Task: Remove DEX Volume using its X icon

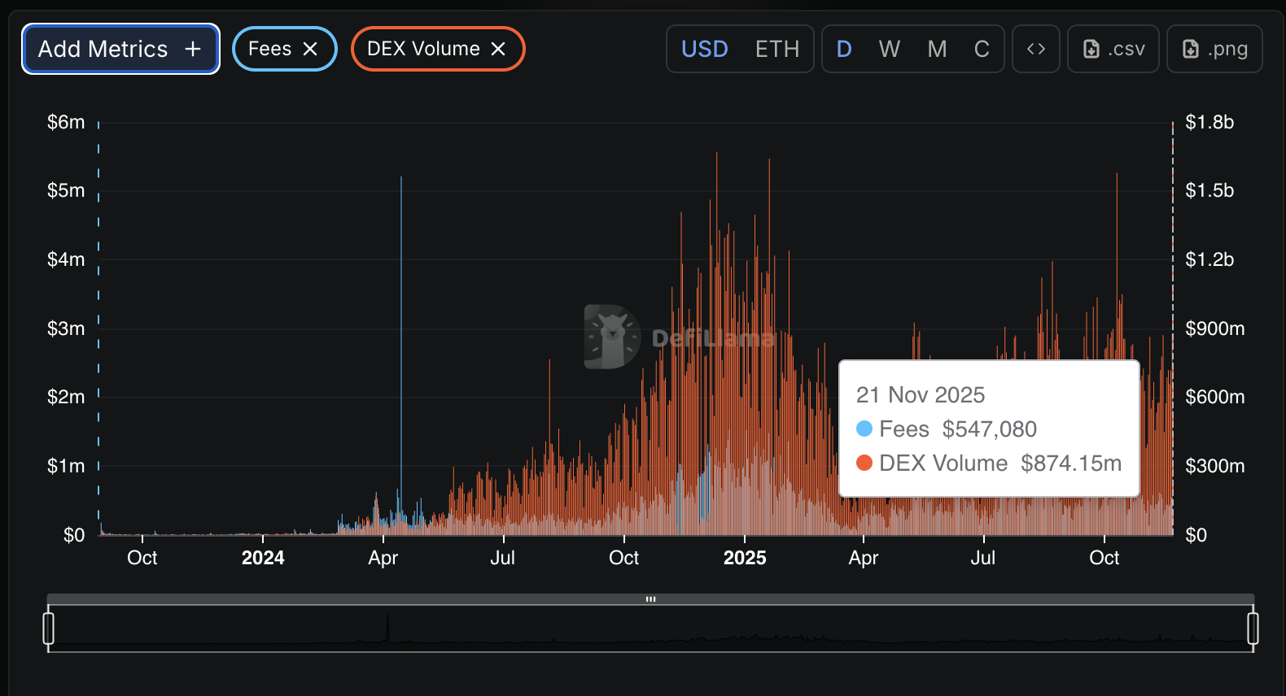Action: coord(498,50)
